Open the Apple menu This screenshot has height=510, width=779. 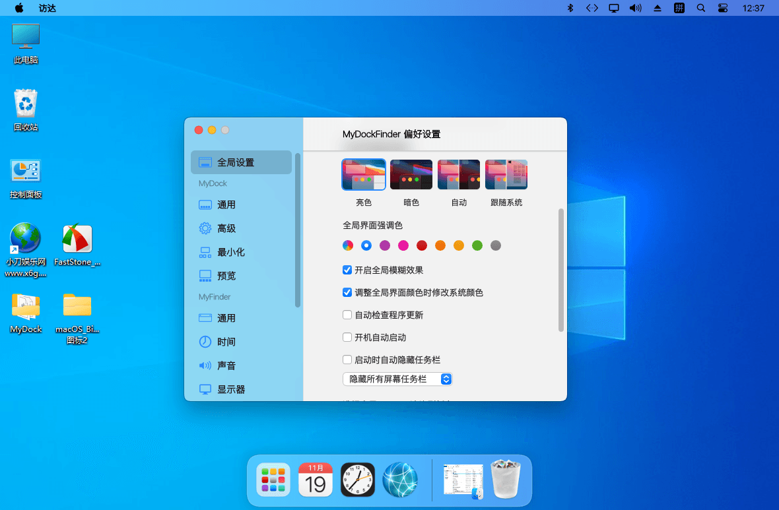18,8
